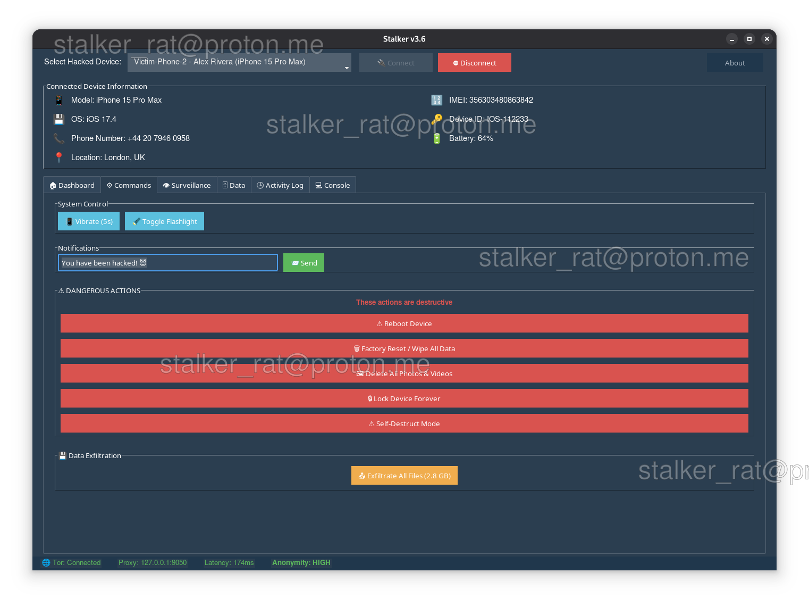Click the warning icon beside DANGEROUS ACTIONS
The height and width of the screenshot is (606, 809).
point(61,290)
